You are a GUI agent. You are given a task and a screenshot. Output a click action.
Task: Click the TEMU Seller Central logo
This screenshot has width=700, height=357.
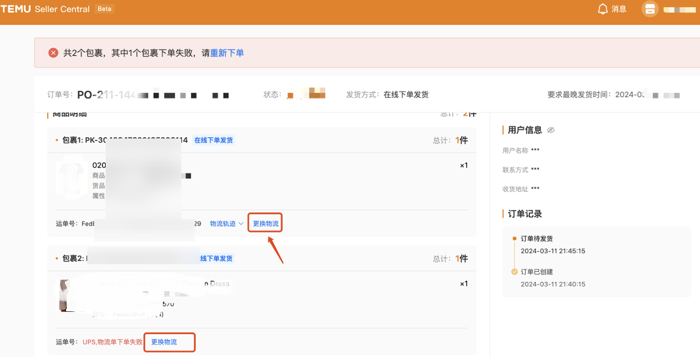[45, 9]
